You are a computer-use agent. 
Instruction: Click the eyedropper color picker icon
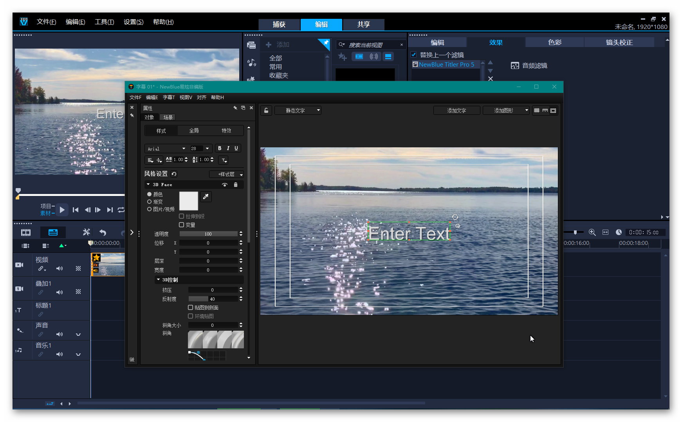click(x=206, y=197)
